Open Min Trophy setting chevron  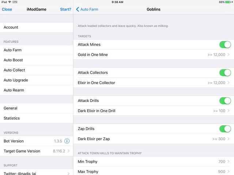click(x=229, y=161)
